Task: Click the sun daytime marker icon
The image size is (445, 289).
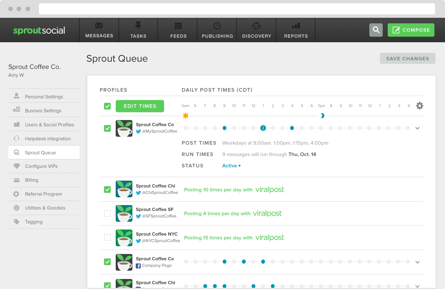Action: click(x=186, y=116)
